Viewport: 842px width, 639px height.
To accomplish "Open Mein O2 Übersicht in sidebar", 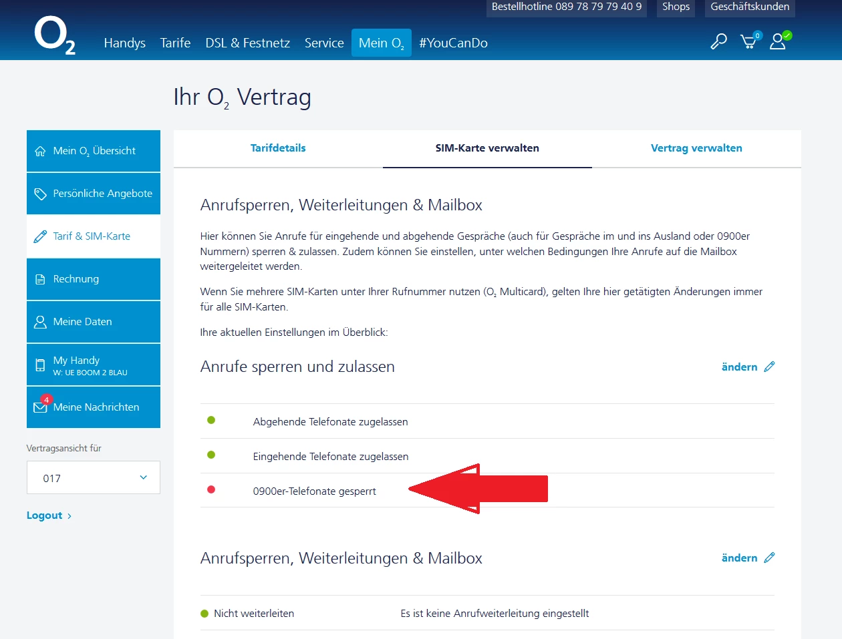I will 94,151.
